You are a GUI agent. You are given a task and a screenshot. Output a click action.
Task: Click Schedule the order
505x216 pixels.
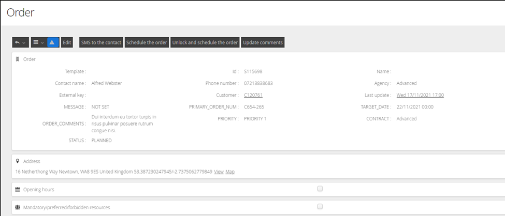(x=147, y=42)
